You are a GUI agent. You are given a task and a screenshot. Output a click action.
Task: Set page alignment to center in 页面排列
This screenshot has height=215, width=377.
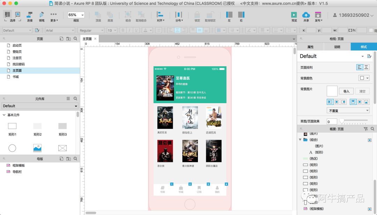(x=366, y=67)
